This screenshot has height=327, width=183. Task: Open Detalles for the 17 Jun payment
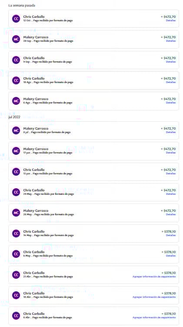tap(171, 153)
